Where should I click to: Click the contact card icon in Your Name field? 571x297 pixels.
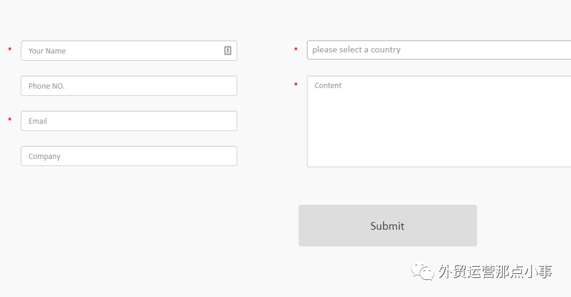click(228, 51)
